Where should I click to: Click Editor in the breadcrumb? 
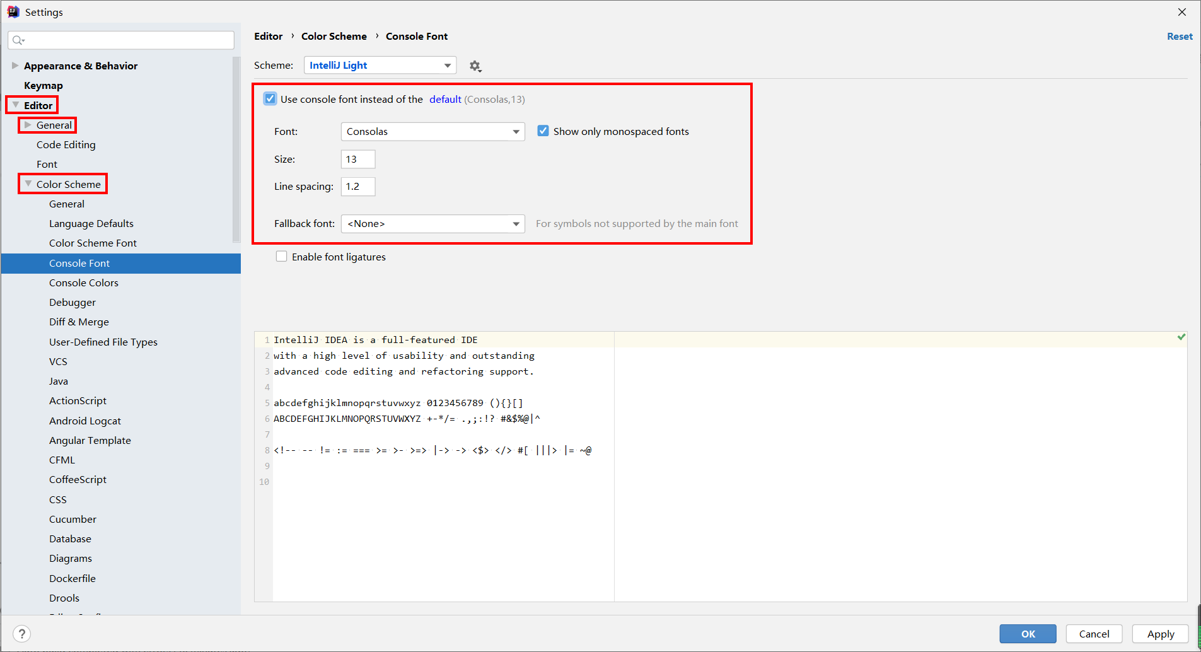coord(269,37)
